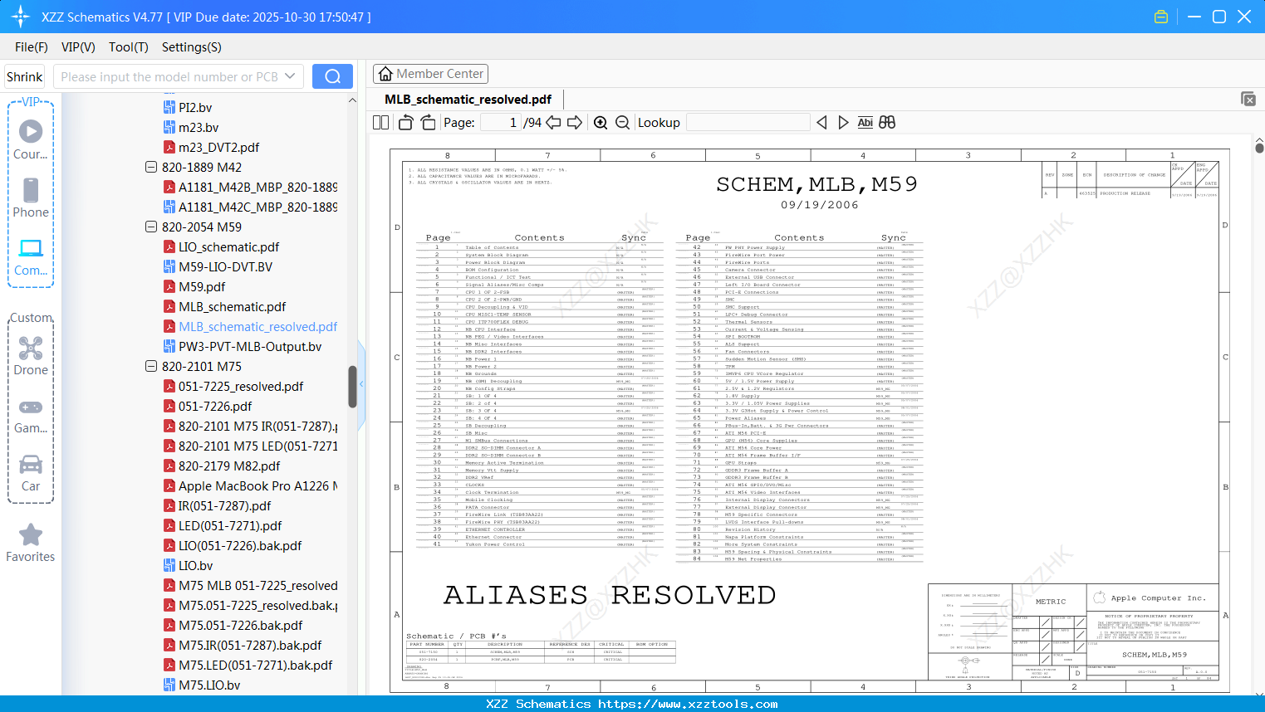Open M59.pdf file

(202, 286)
